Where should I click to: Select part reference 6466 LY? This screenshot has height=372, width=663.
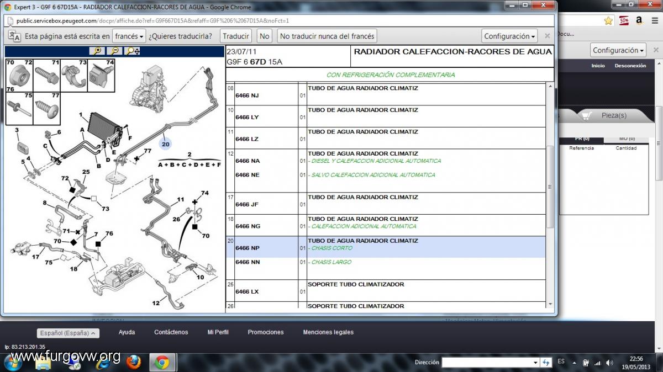(x=247, y=117)
